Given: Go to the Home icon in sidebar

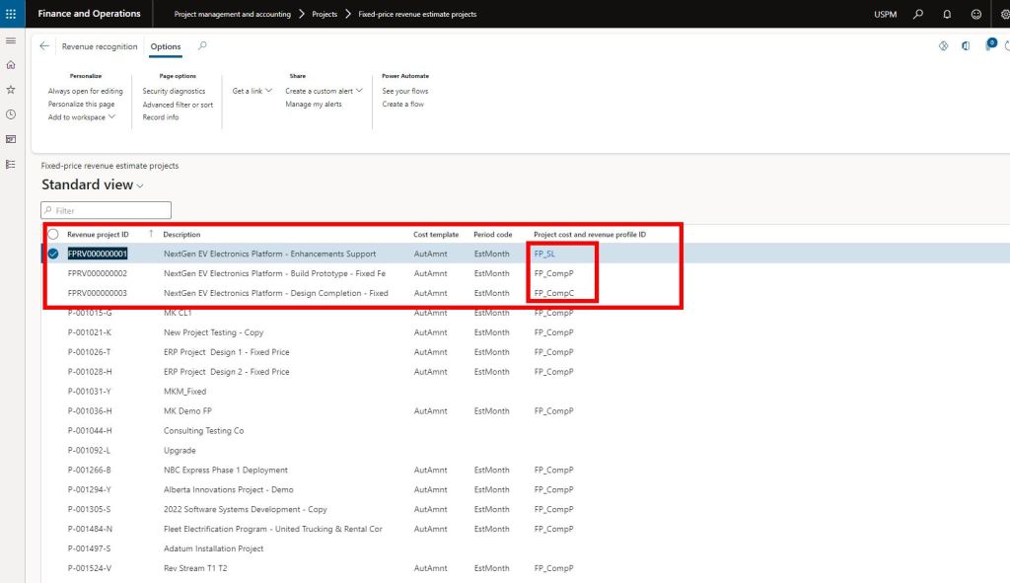Looking at the screenshot, I should (11, 65).
